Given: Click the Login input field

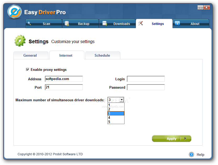Looking at the screenshot, I should pyautogui.click(x=146, y=79).
